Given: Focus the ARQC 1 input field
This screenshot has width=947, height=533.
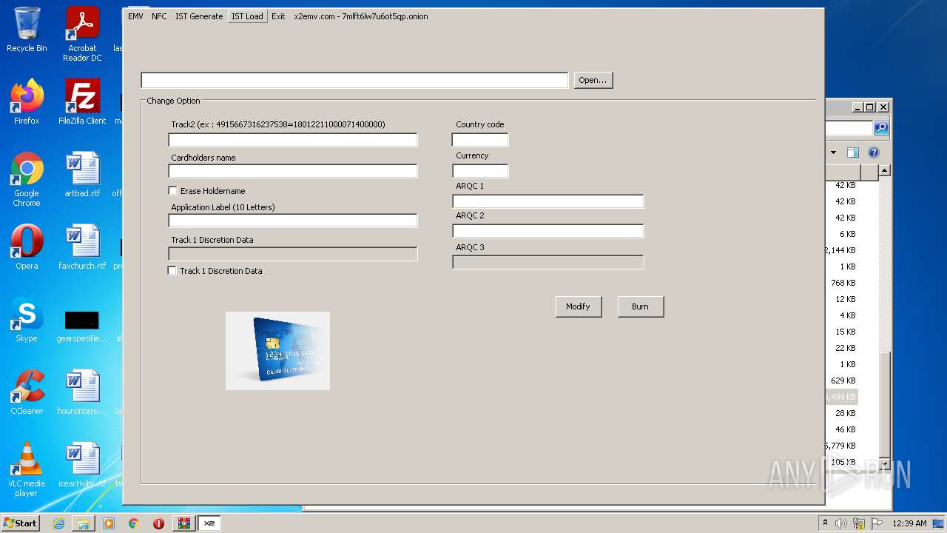Looking at the screenshot, I should [547, 201].
